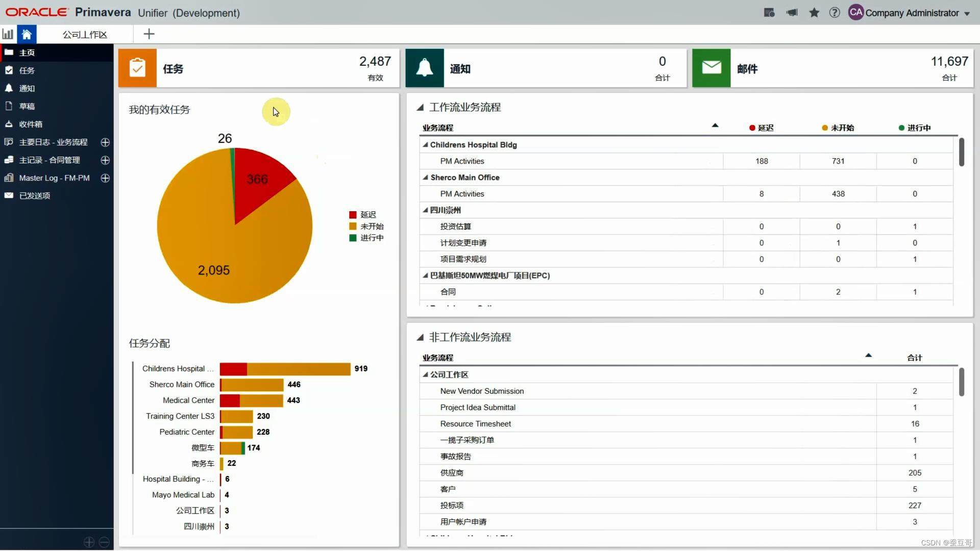Click non-workflow table vertical scrollbar
This screenshot has height=551, width=980.
point(962,382)
